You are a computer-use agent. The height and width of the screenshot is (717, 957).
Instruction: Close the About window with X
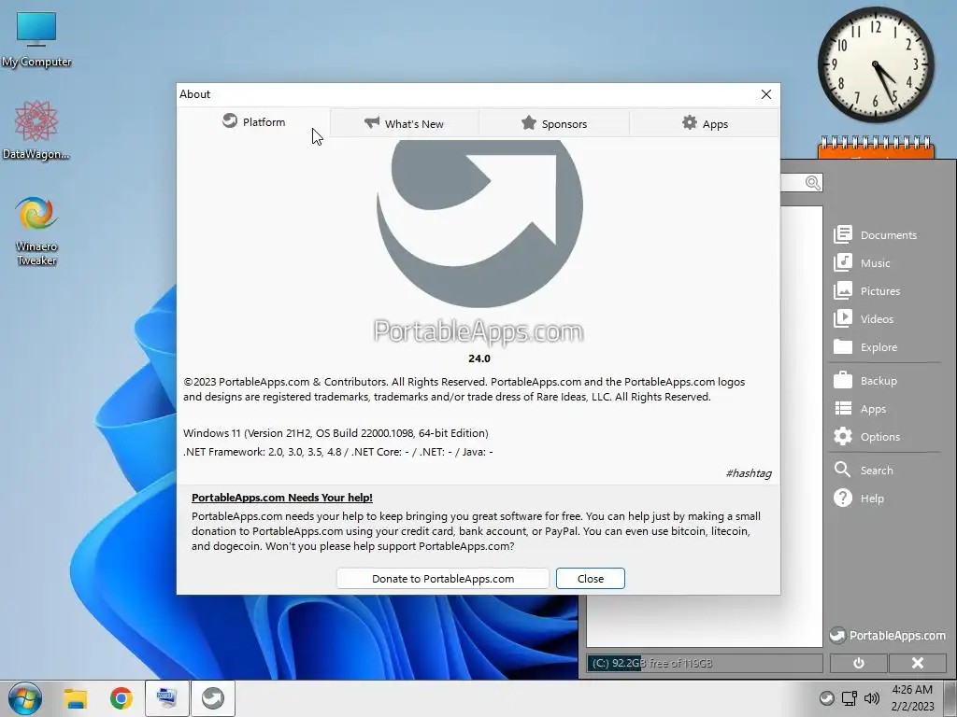click(x=766, y=94)
